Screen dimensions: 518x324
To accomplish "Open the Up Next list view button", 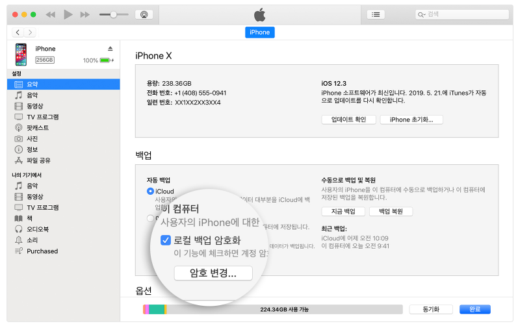I will 376,14.
